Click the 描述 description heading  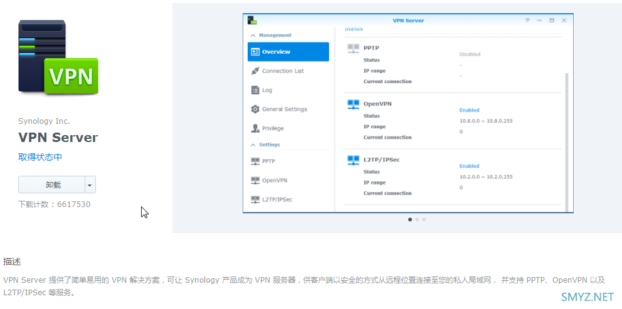click(x=12, y=261)
